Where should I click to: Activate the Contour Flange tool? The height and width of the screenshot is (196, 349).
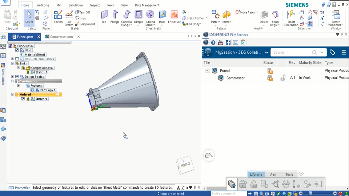(127, 18)
